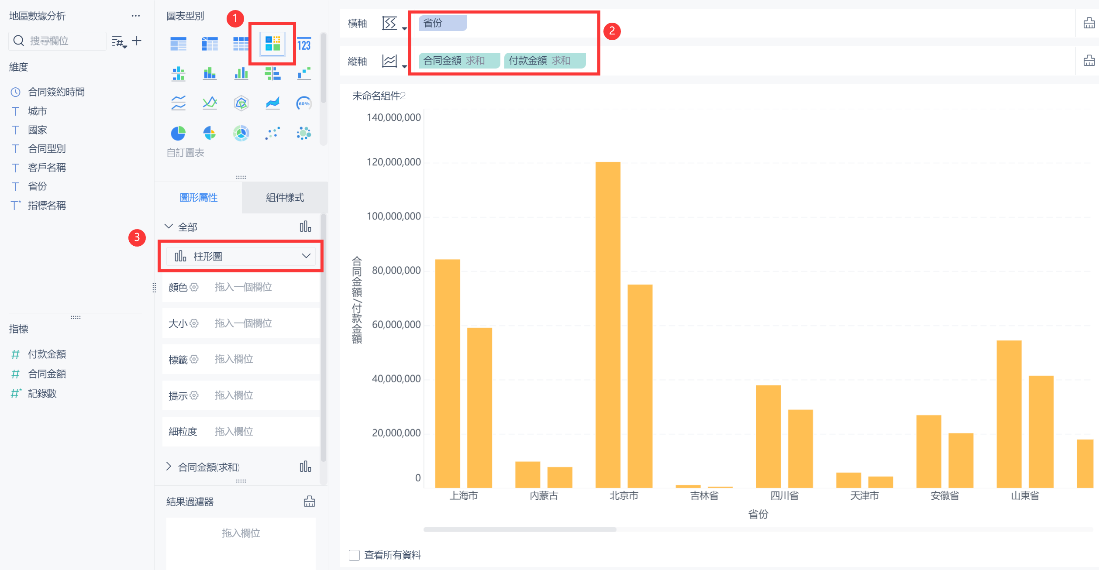Screen dimensions: 1099x570
Task: Expand the 合同金額(求和) section
Action: coord(169,467)
